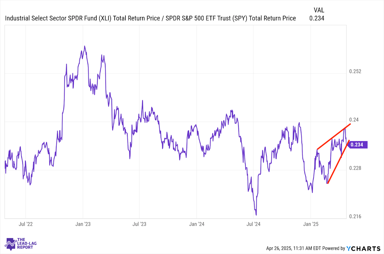Viewport: 384px width, 254px height.
Task: Click the 0.234 value under VAL
Action: (317, 19)
